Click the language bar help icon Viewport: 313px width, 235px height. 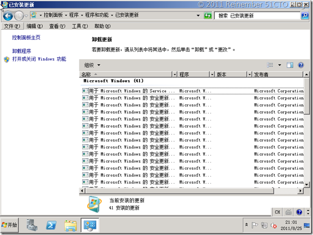(x=299, y=212)
